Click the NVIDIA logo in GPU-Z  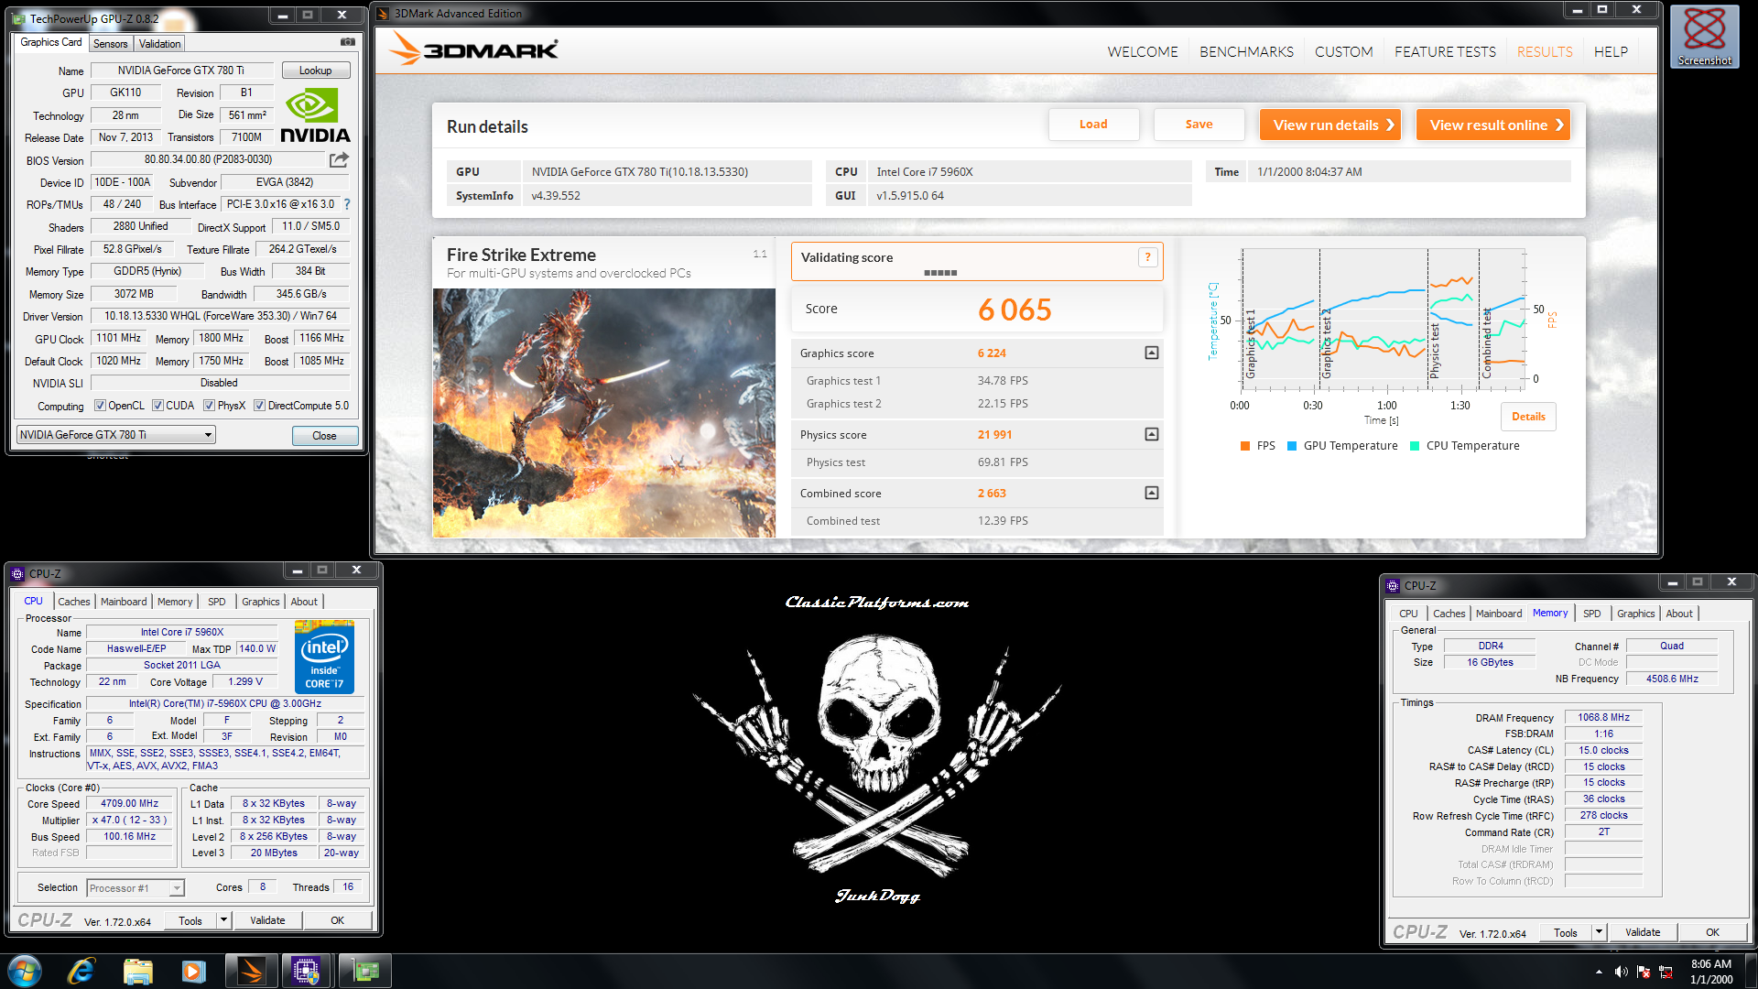315,115
